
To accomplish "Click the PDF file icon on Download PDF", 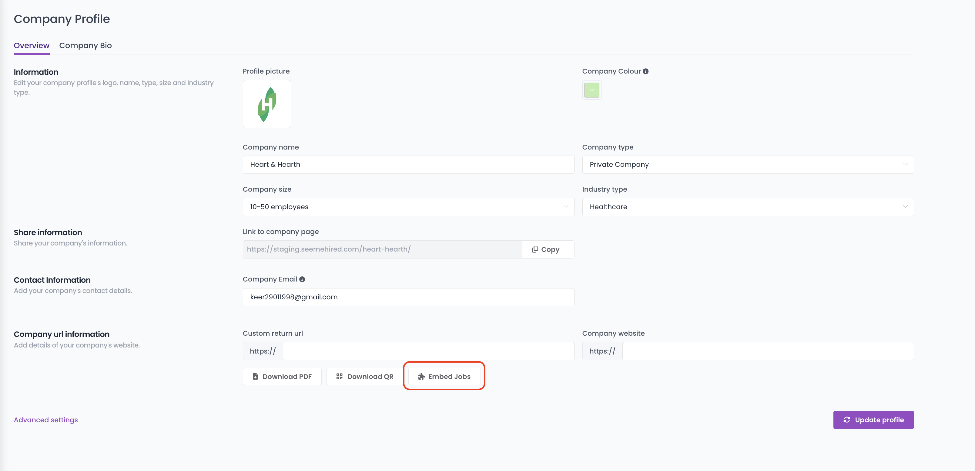I will pos(255,376).
